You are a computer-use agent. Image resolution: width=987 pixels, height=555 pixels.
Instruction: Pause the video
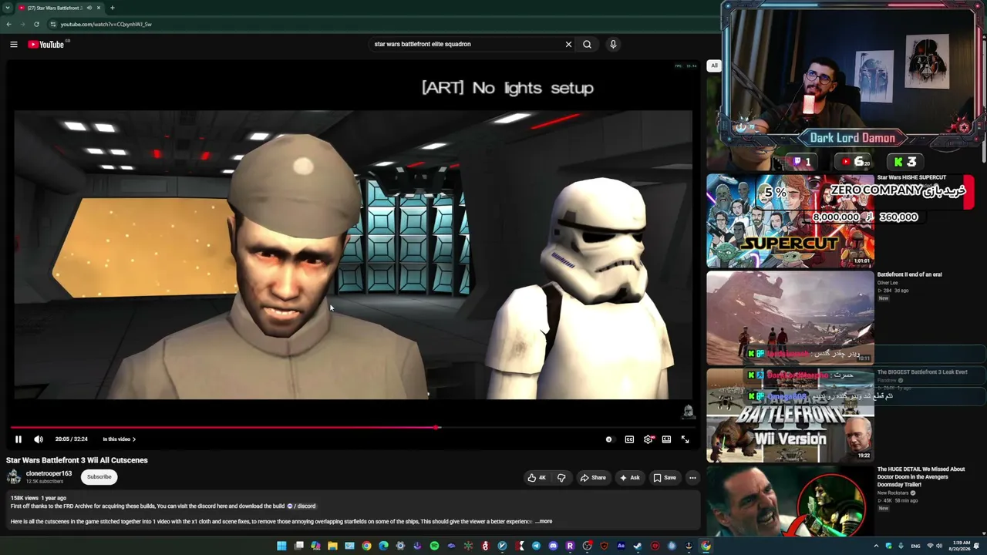click(x=19, y=439)
